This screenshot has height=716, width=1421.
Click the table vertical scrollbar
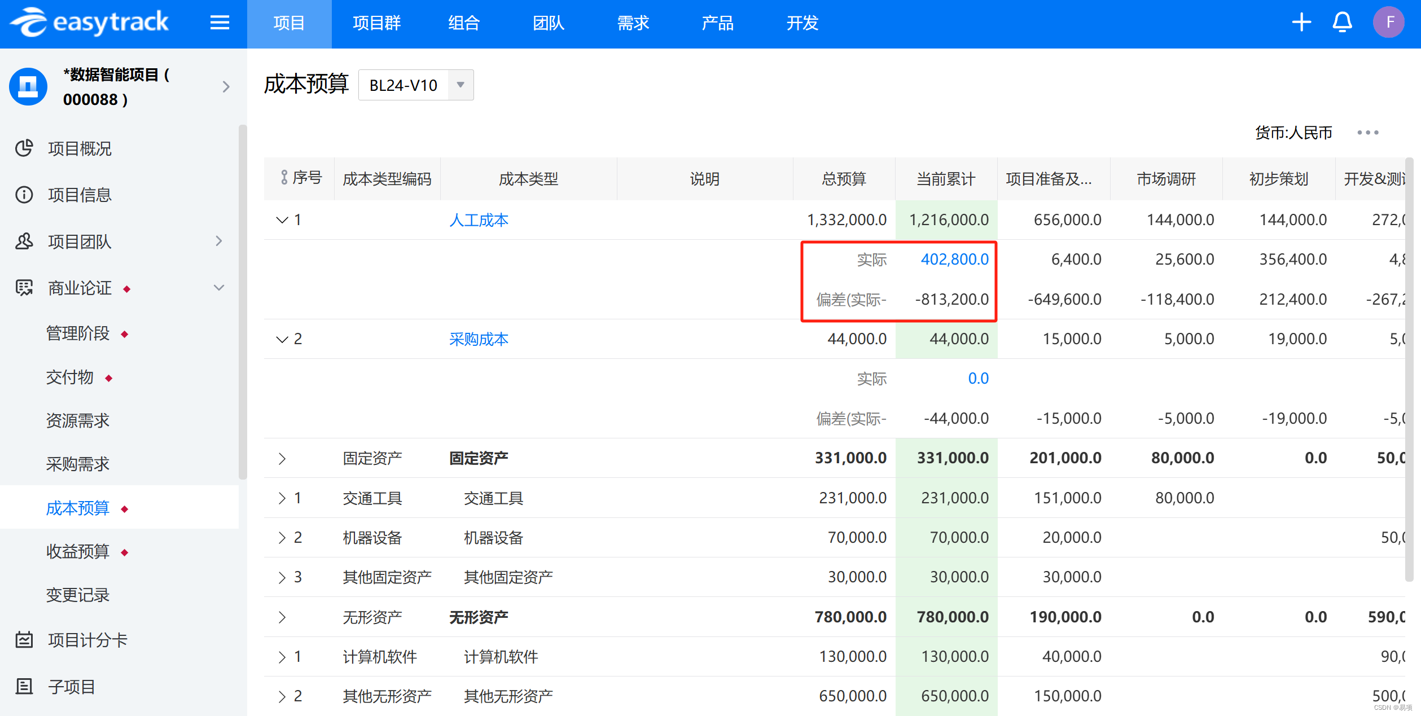pyautogui.click(x=1409, y=370)
